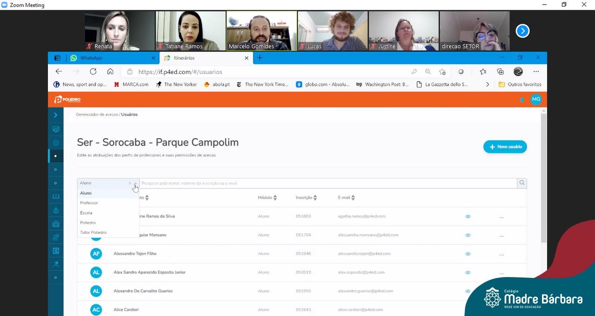The height and width of the screenshot is (316, 595).
Task: Sort the table by E-mail column
Action: pos(346,198)
